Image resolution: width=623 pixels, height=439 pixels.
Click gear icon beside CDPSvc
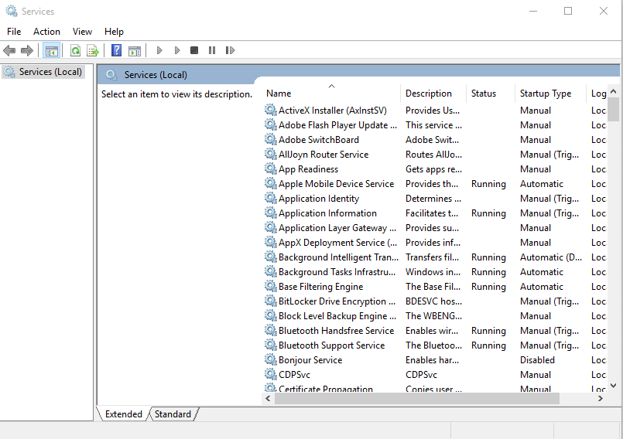pos(271,374)
